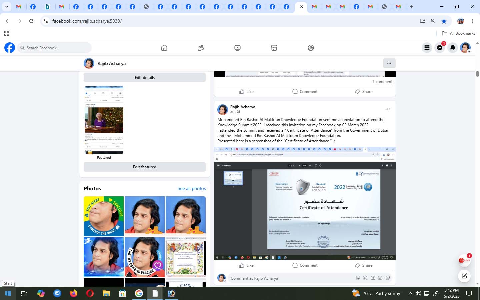Share the Knowledge Summit certificate post

coord(363,265)
